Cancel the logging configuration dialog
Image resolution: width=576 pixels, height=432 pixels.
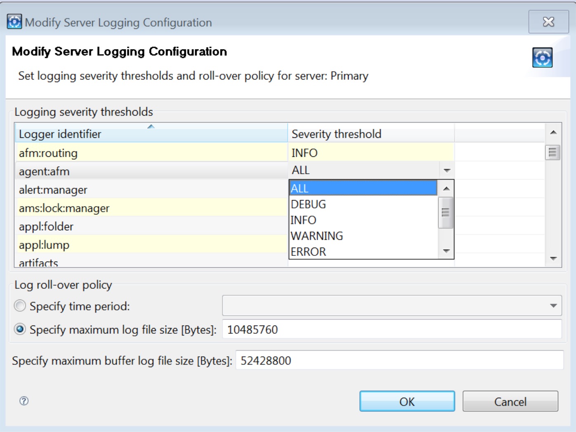[x=510, y=401]
